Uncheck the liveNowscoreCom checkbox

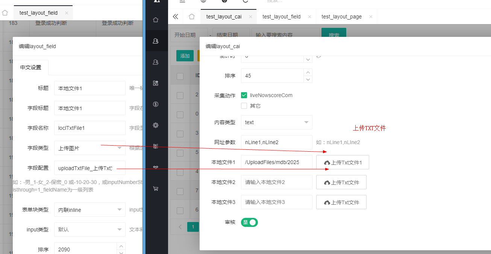[244, 95]
